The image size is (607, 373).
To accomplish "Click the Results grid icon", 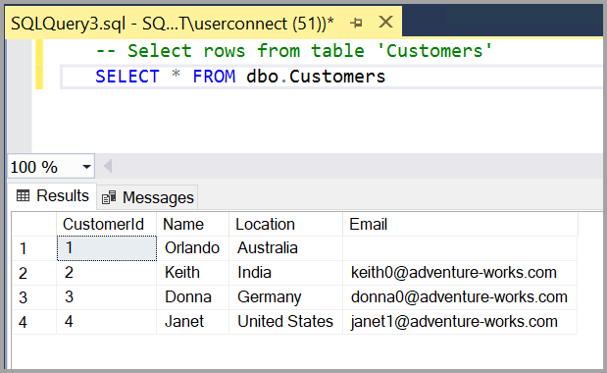I will coord(23,196).
